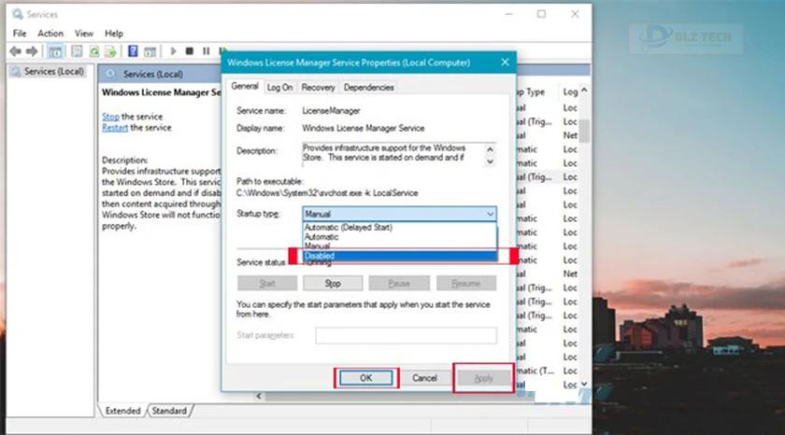Minimize the Services window
The width and height of the screenshot is (785, 435).
pyautogui.click(x=508, y=14)
